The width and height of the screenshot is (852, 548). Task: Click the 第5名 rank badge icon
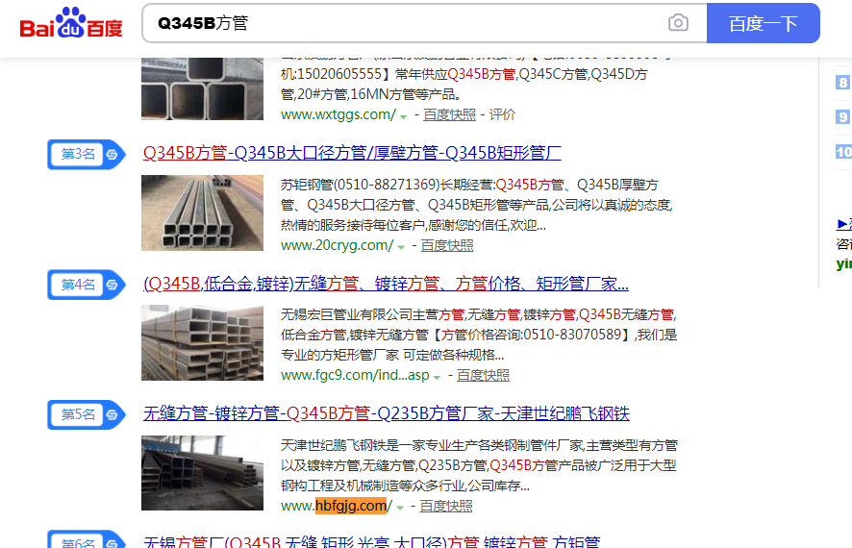(x=87, y=415)
